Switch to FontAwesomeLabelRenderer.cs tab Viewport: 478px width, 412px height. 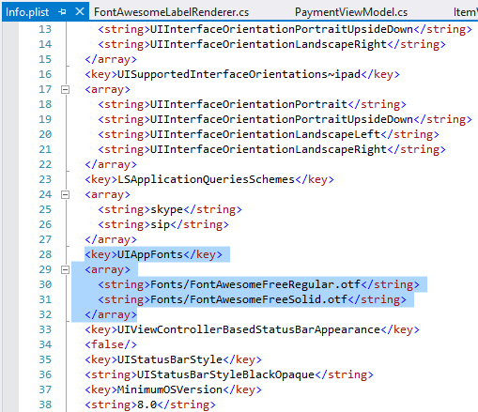[171, 12]
